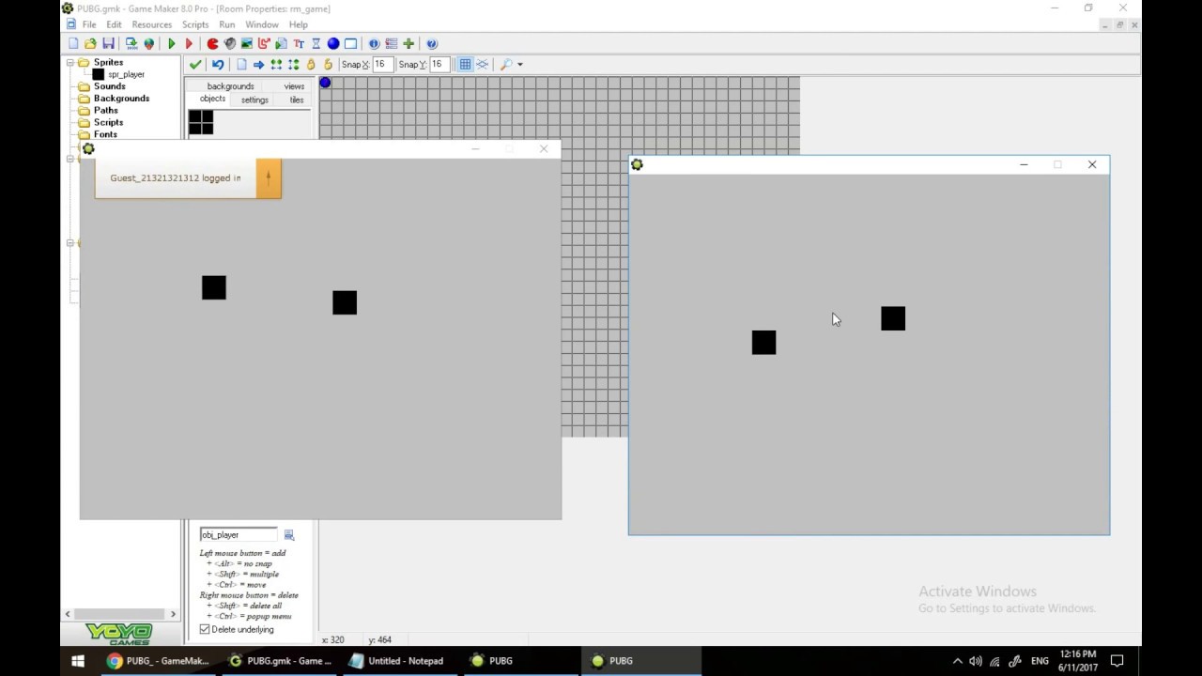Image resolution: width=1202 pixels, height=676 pixels.
Task: Toggle the Delete underlying checkbox
Action: tap(205, 629)
